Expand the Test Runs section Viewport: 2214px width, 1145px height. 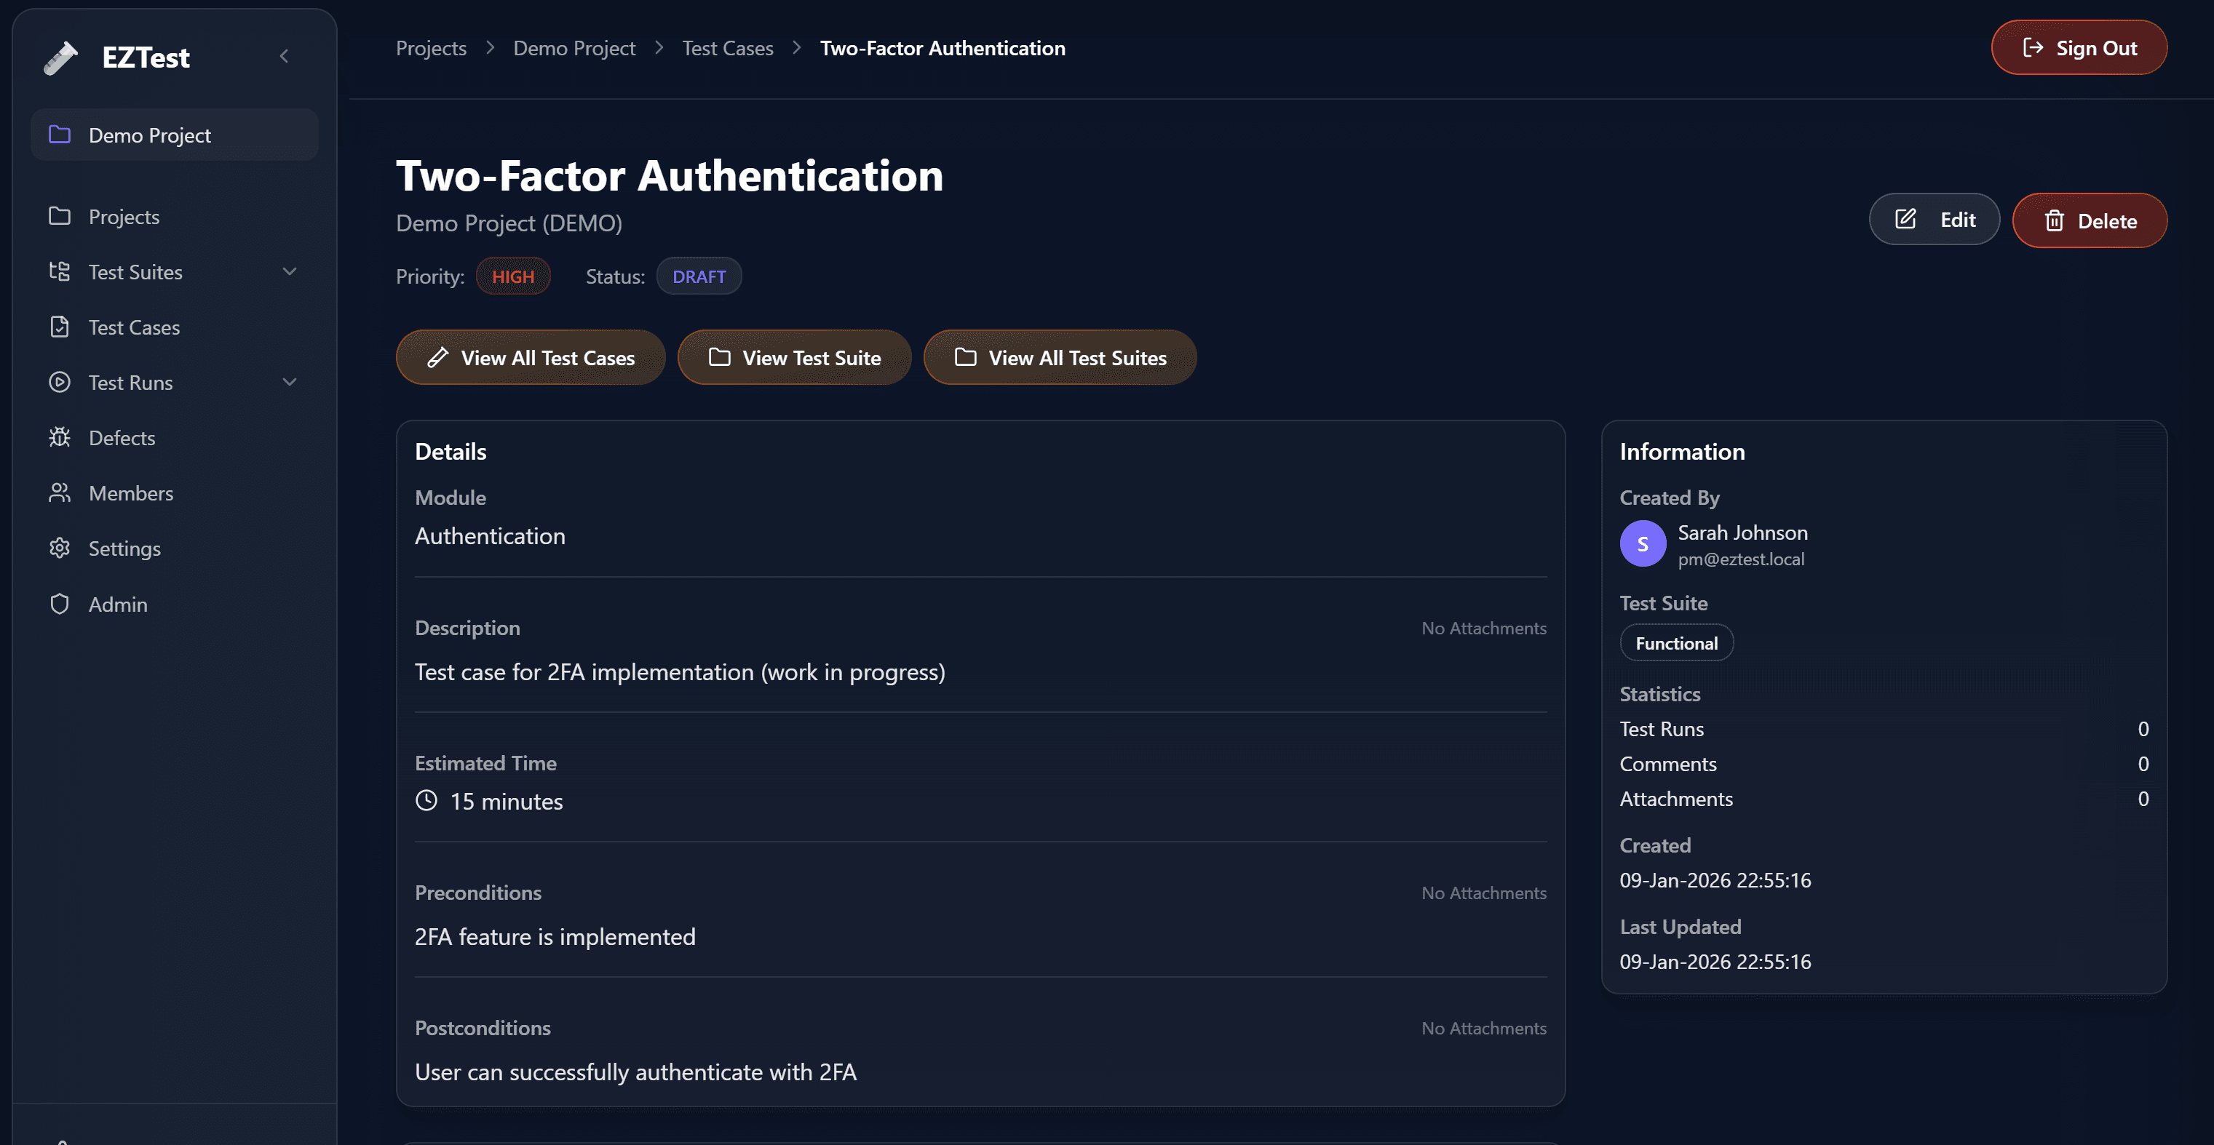tap(290, 382)
